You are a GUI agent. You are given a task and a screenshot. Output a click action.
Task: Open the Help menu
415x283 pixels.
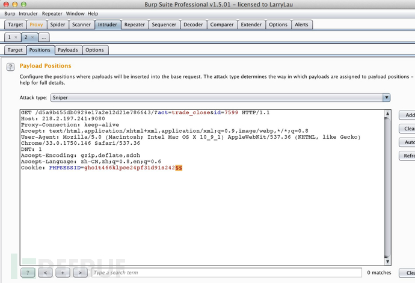point(93,13)
